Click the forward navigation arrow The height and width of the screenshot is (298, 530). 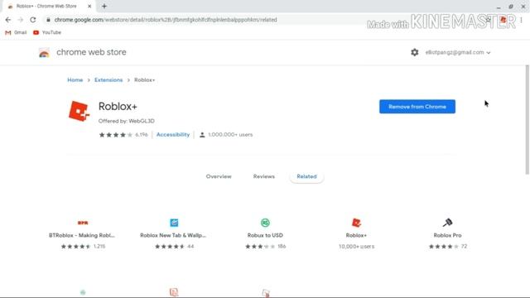20,20
